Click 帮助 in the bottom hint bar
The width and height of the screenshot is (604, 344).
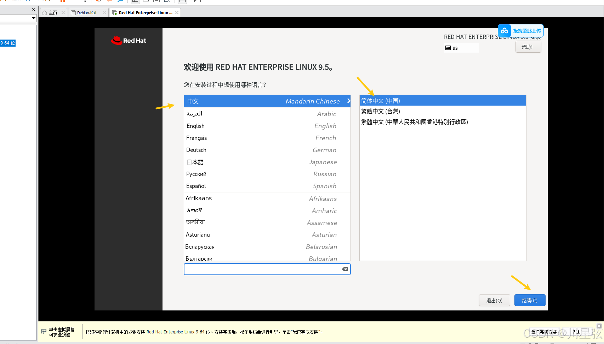click(x=577, y=332)
